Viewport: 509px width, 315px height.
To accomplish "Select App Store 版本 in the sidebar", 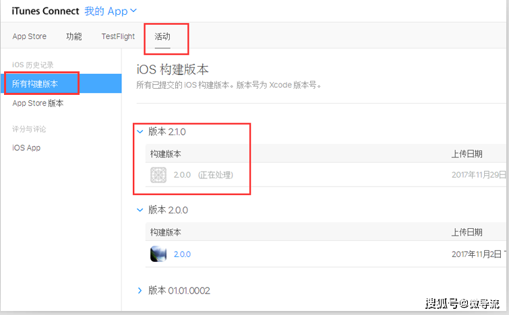I will 38,103.
